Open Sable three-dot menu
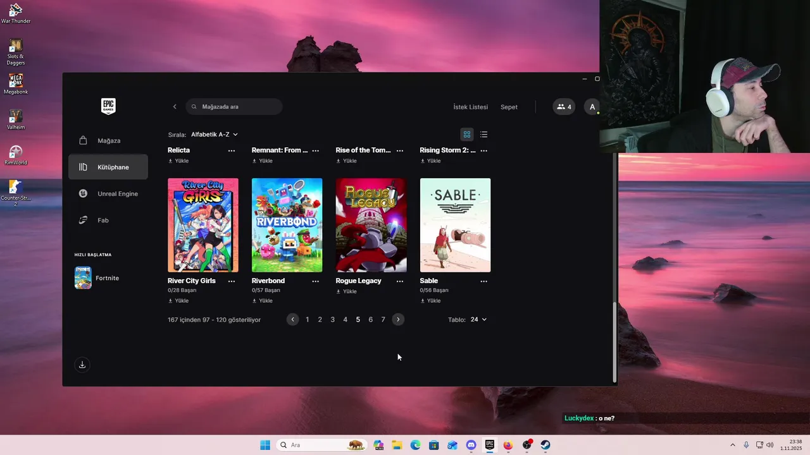The image size is (810, 455). tap(484, 281)
